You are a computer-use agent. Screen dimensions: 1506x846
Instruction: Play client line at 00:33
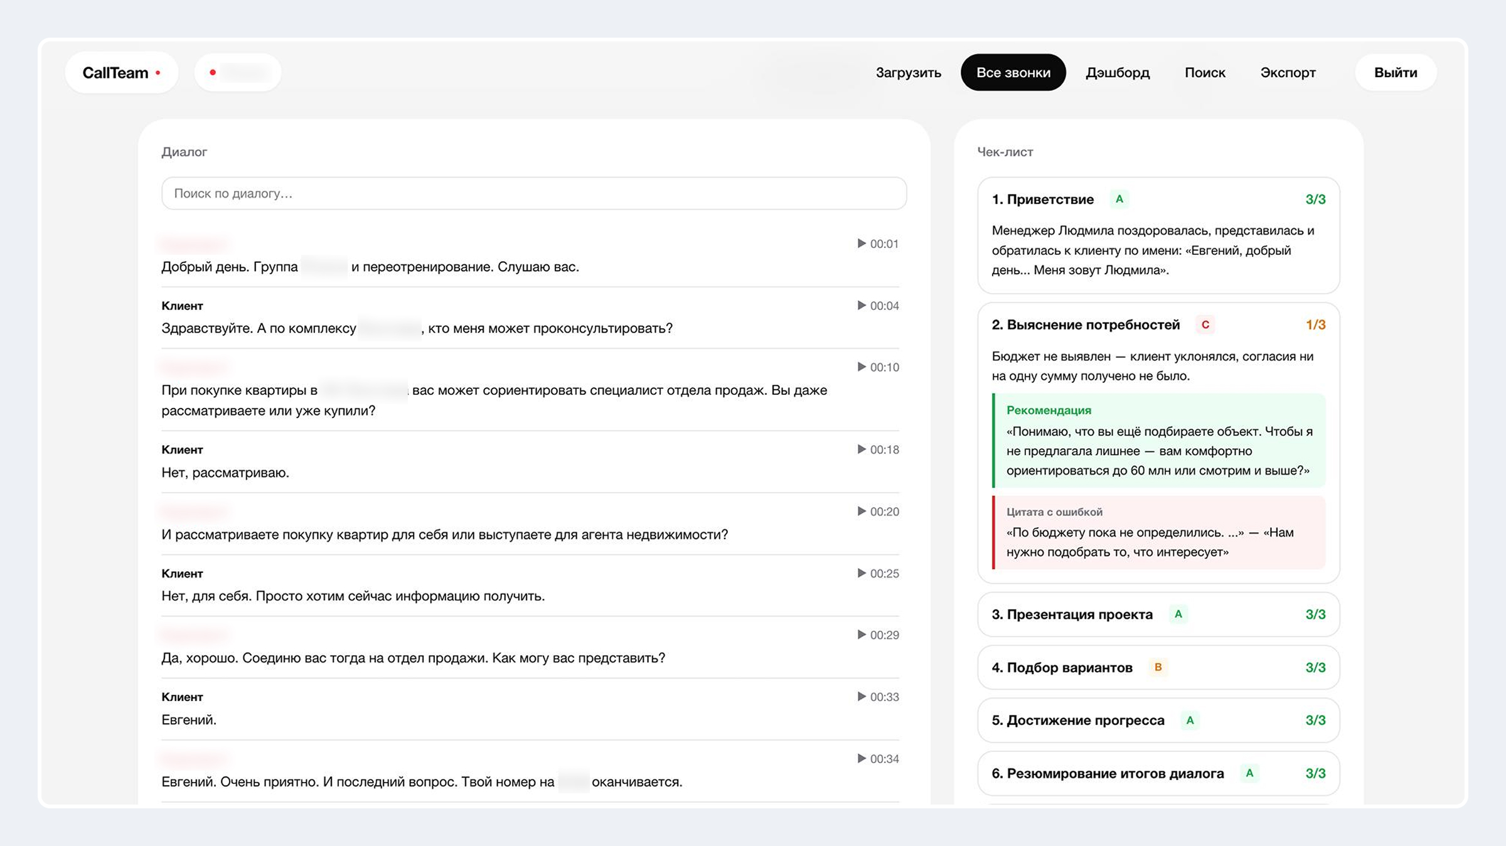coord(878,697)
